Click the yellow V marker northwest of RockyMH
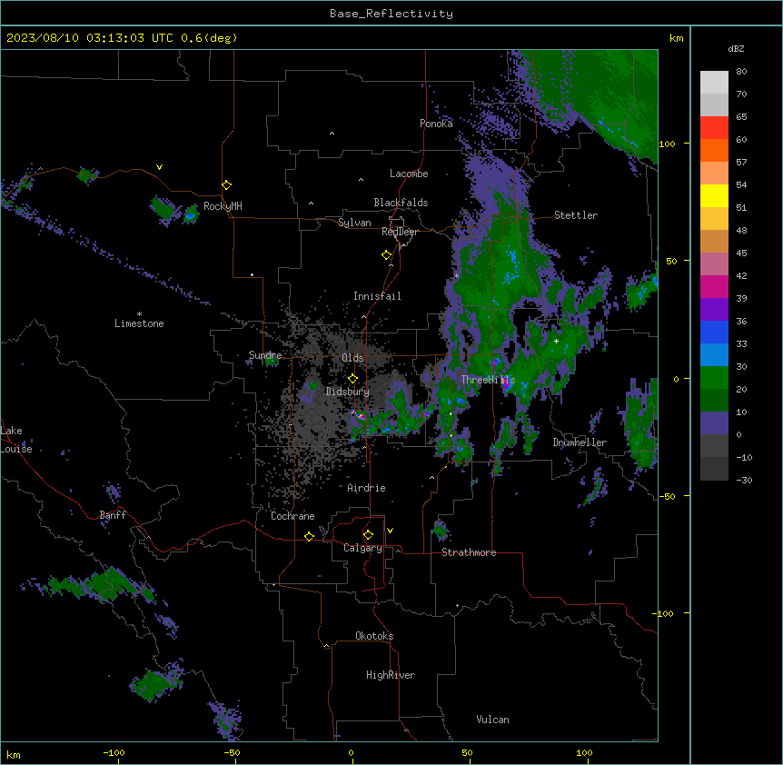The width and height of the screenshot is (783, 765). pyautogui.click(x=159, y=167)
